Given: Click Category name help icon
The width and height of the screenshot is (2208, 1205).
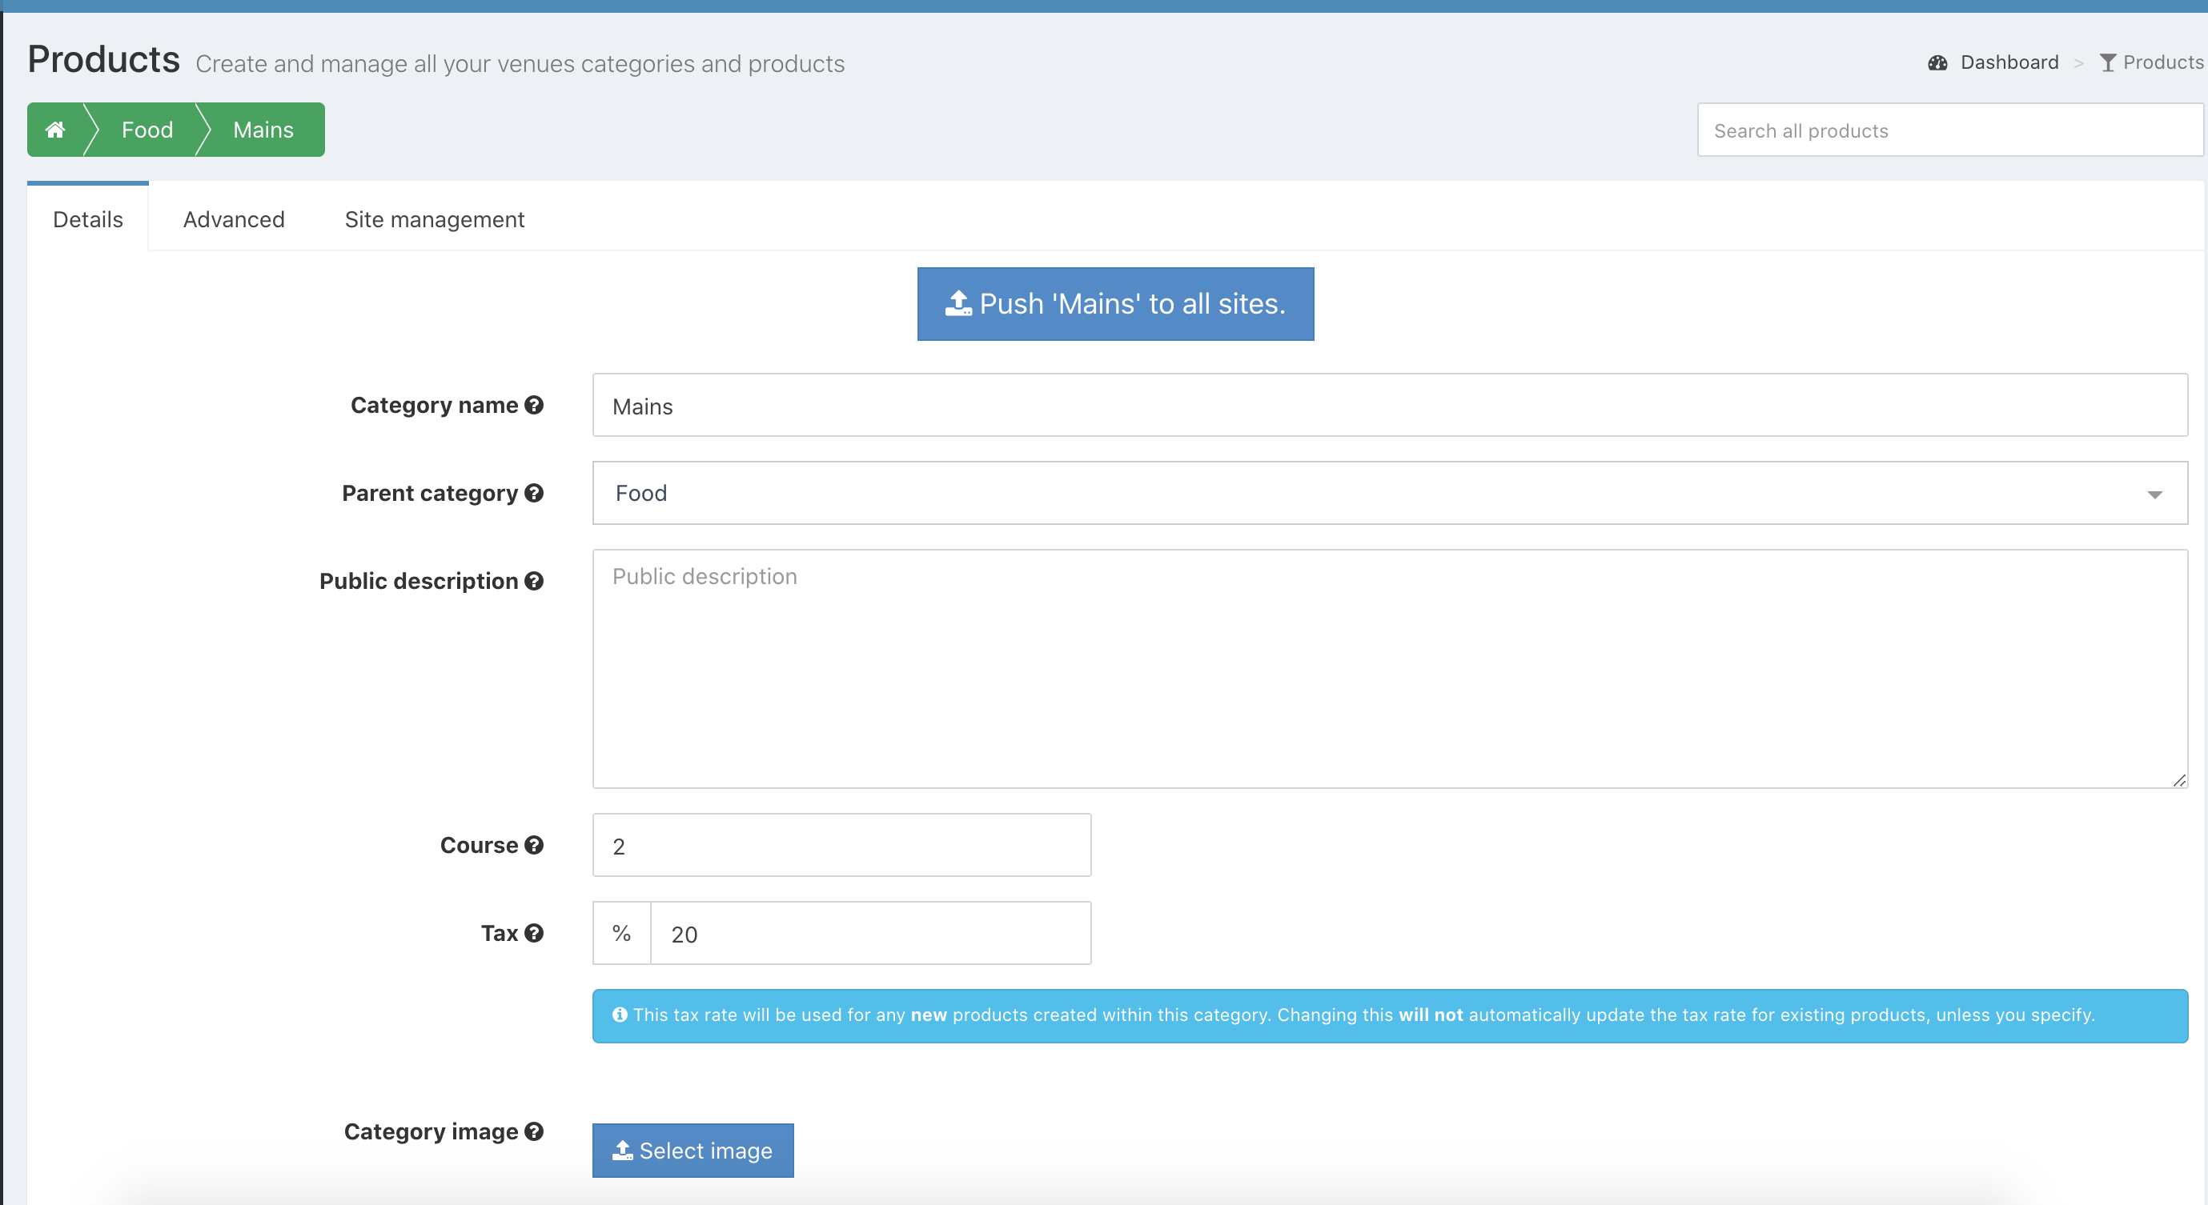Looking at the screenshot, I should point(534,405).
